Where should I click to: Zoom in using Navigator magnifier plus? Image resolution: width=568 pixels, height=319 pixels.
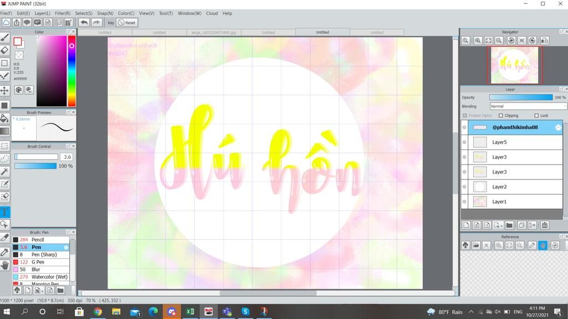pos(478,40)
